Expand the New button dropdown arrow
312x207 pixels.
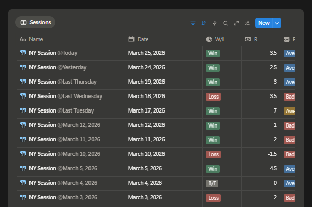[x=277, y=23]
